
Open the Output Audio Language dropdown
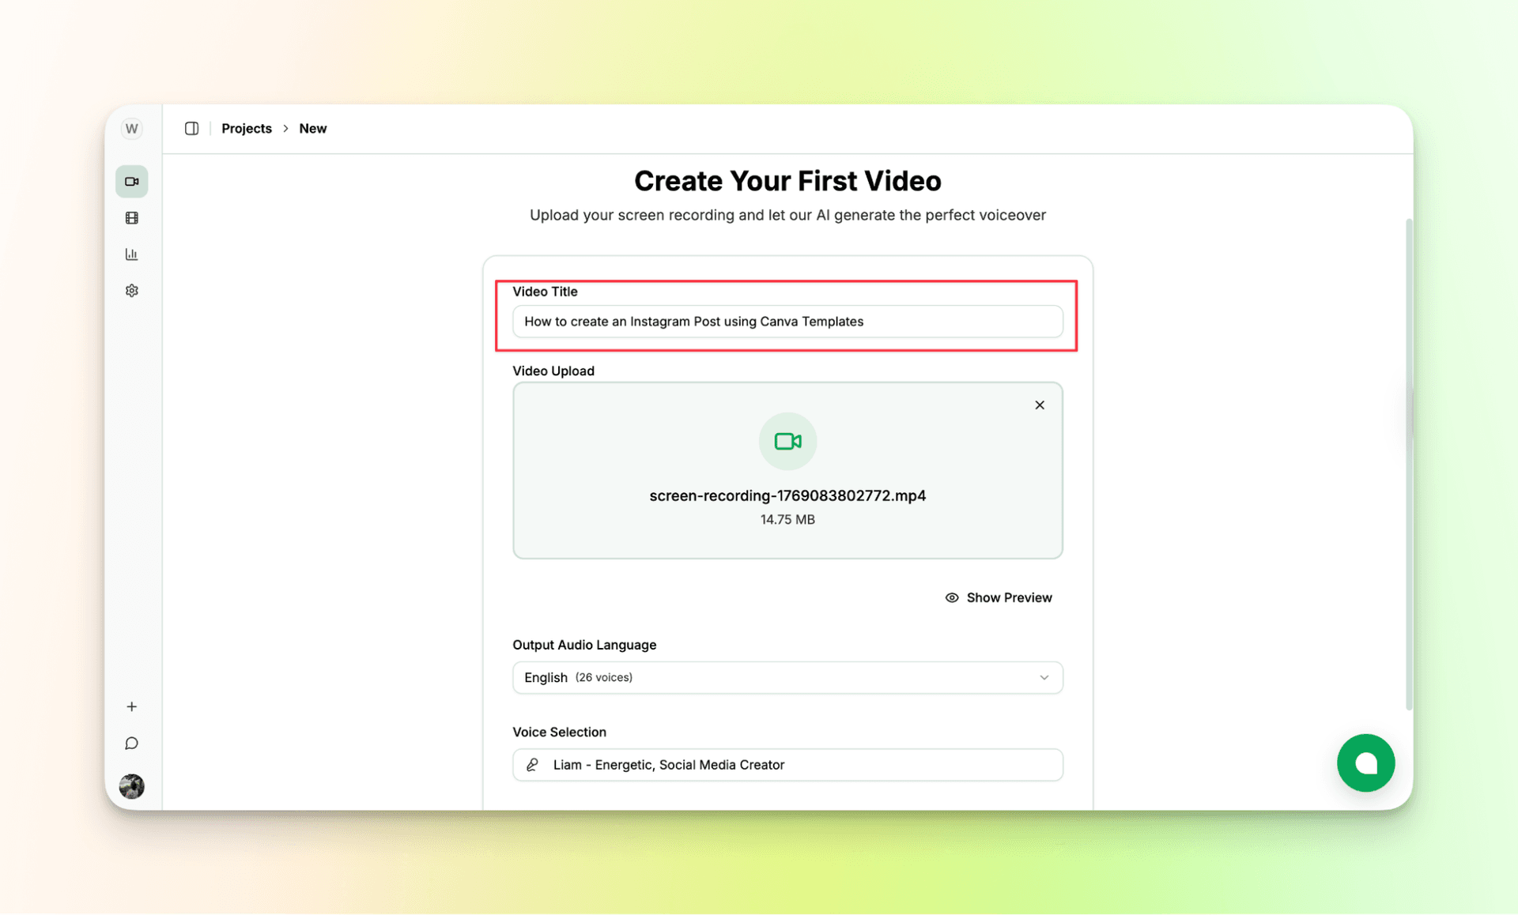pyautogui.click(x=787, y=678)
